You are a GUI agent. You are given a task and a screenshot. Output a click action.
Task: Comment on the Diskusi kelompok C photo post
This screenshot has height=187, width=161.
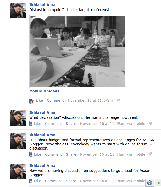(x=55, y=100)
